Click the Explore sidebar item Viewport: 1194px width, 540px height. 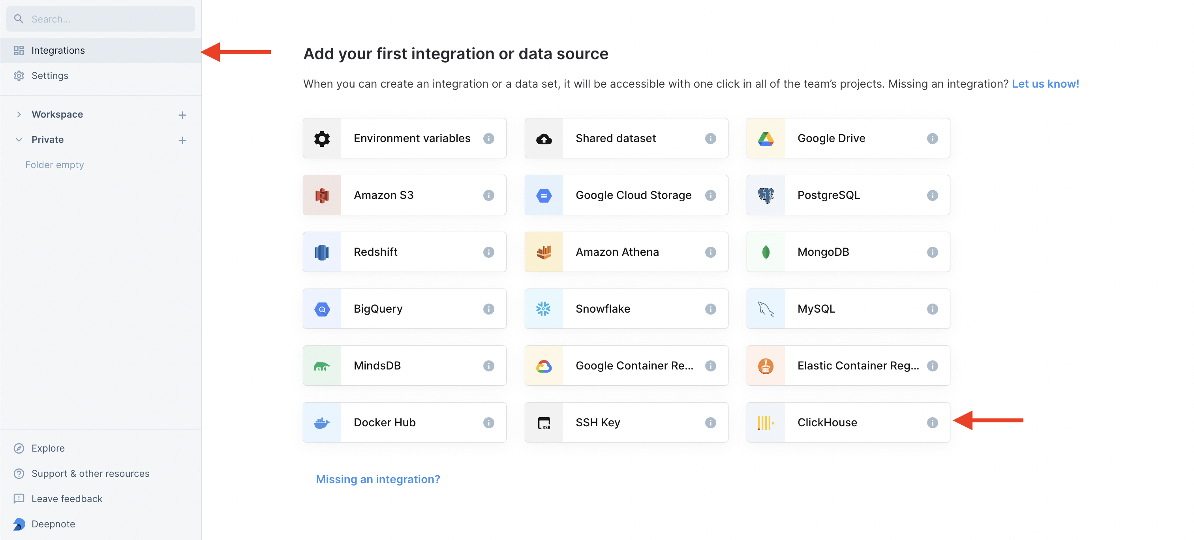(x=47, y=448)
